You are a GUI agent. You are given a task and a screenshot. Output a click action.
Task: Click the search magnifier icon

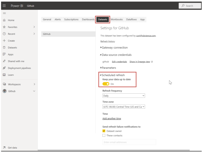coord(183,6)
